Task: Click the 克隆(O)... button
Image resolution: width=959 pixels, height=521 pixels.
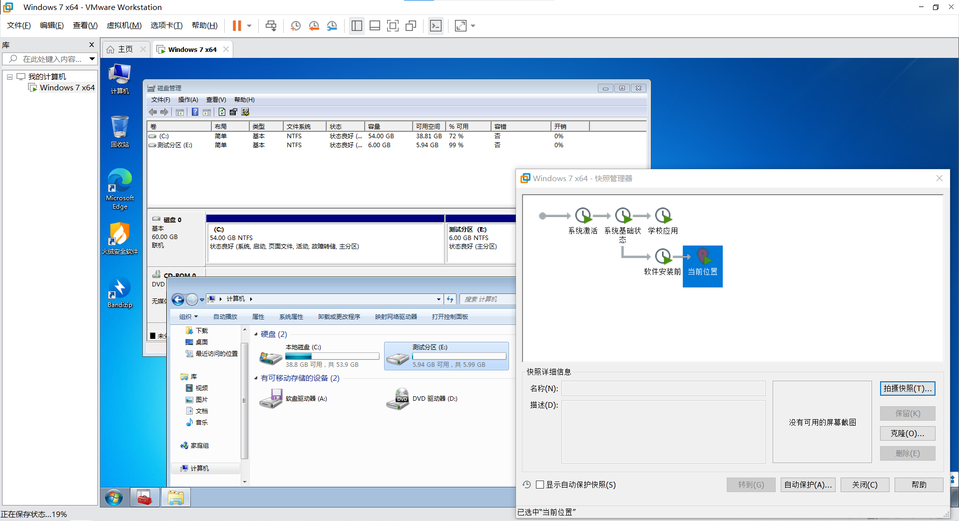Action: (x=908, y=434)
